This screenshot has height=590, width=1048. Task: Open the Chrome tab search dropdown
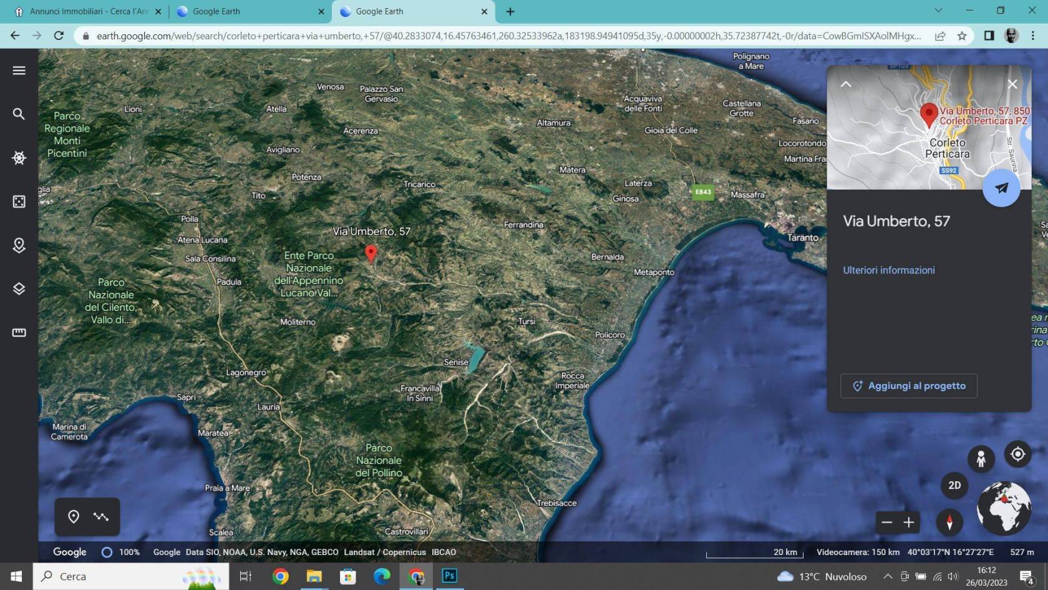click(938, 11)
